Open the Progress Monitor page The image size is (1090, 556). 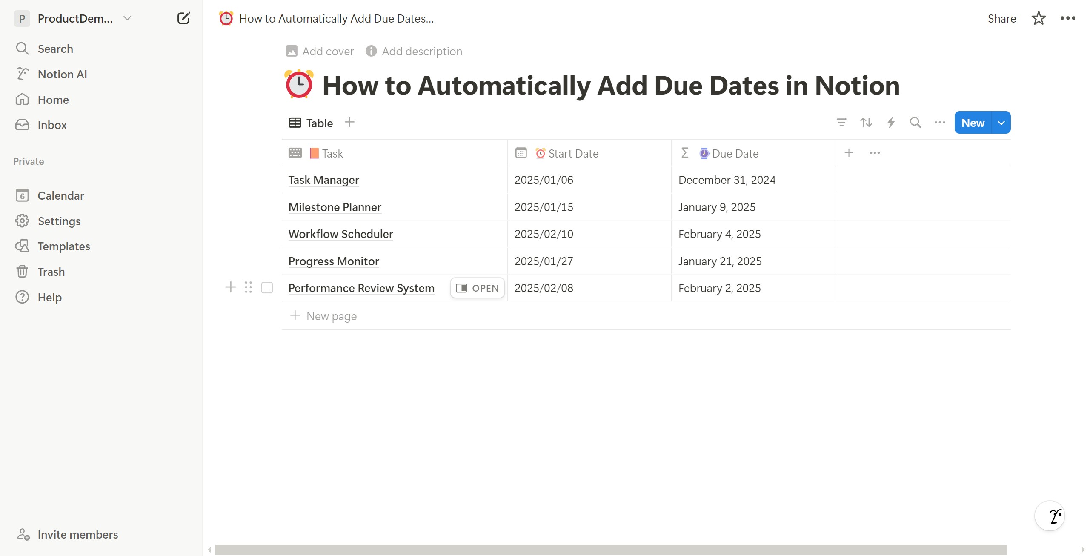click(334, 261)
